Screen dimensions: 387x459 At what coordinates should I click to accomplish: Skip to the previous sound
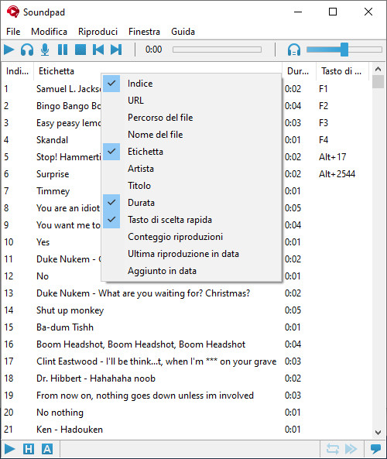98,50
